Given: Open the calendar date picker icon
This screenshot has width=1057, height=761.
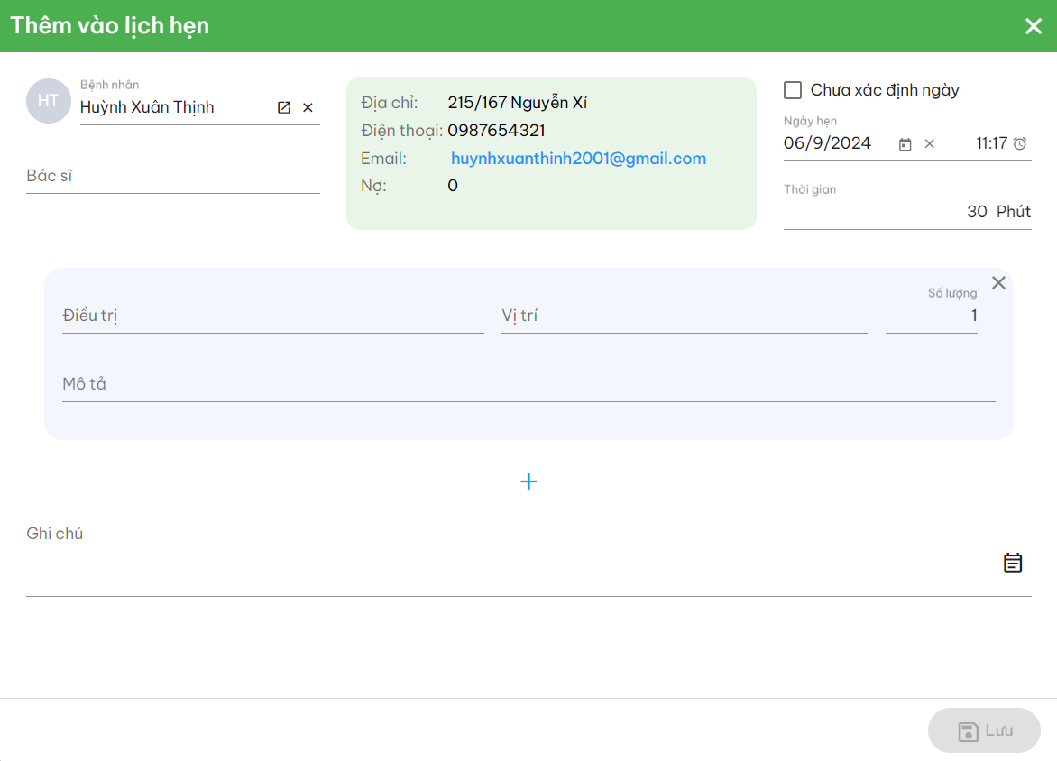Looking at the screenshot, I should [905, 144].
